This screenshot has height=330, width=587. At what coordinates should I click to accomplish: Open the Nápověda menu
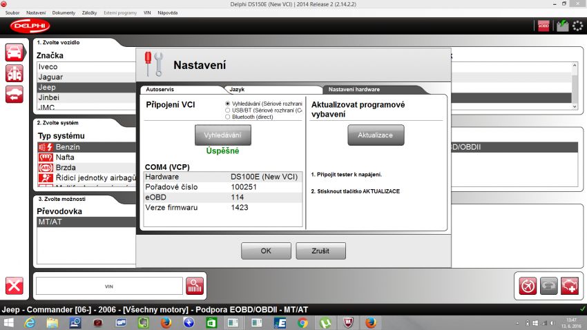click(168, 12)
